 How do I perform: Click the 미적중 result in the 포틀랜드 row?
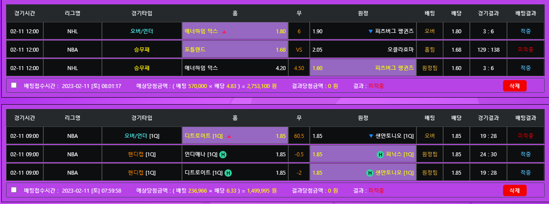[525, 49]
